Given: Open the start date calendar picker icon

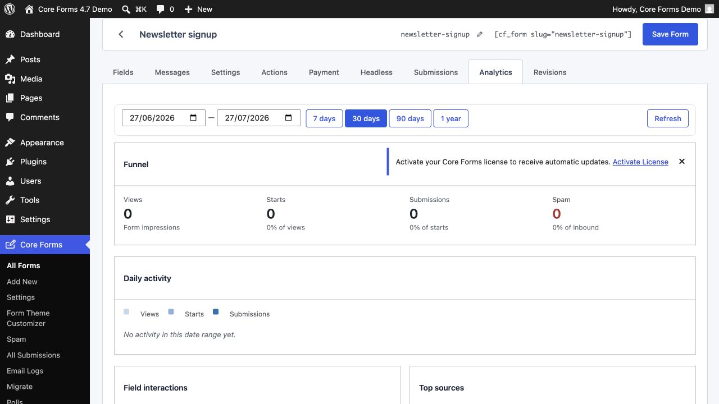Looking at the screenshot, I should click(193, 118).
